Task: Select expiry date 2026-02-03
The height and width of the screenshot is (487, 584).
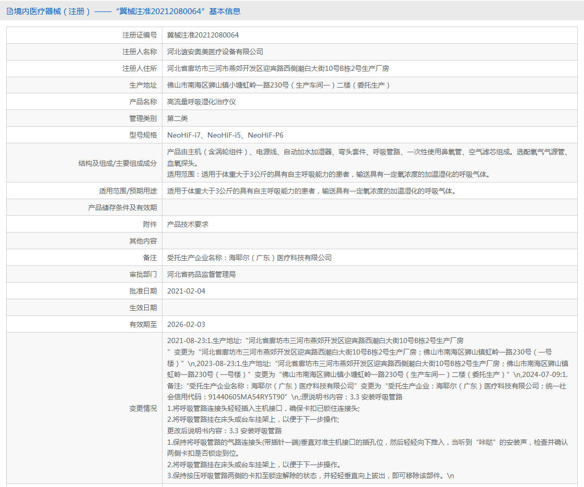Action: pyautogui.click(x=186, y=325)
